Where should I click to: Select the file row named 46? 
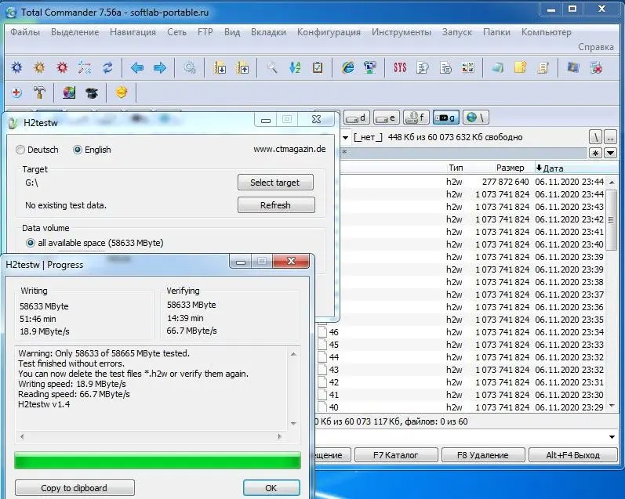pos(461,332)
